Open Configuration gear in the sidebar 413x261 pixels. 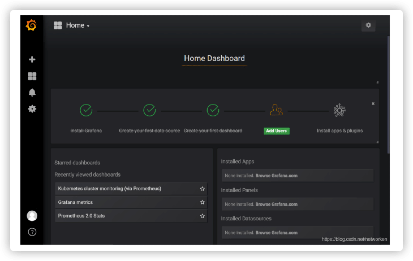32,109
